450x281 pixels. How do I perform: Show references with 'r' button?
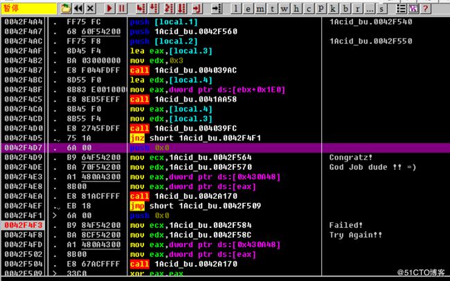click(357, 9)
